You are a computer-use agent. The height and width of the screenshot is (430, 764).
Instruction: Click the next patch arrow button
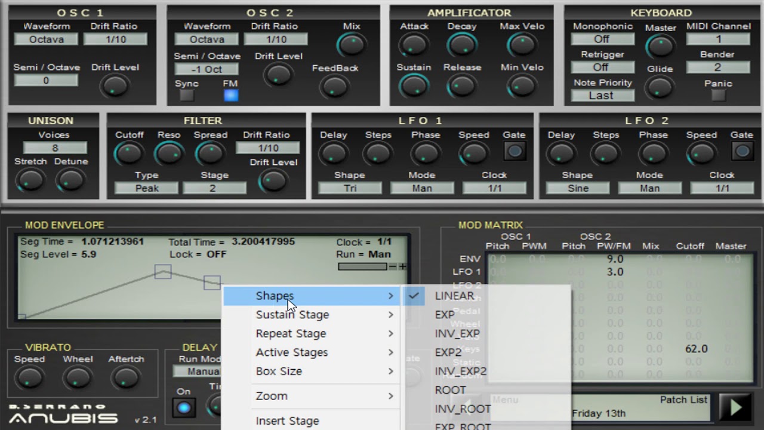click(x=735, y=407)
